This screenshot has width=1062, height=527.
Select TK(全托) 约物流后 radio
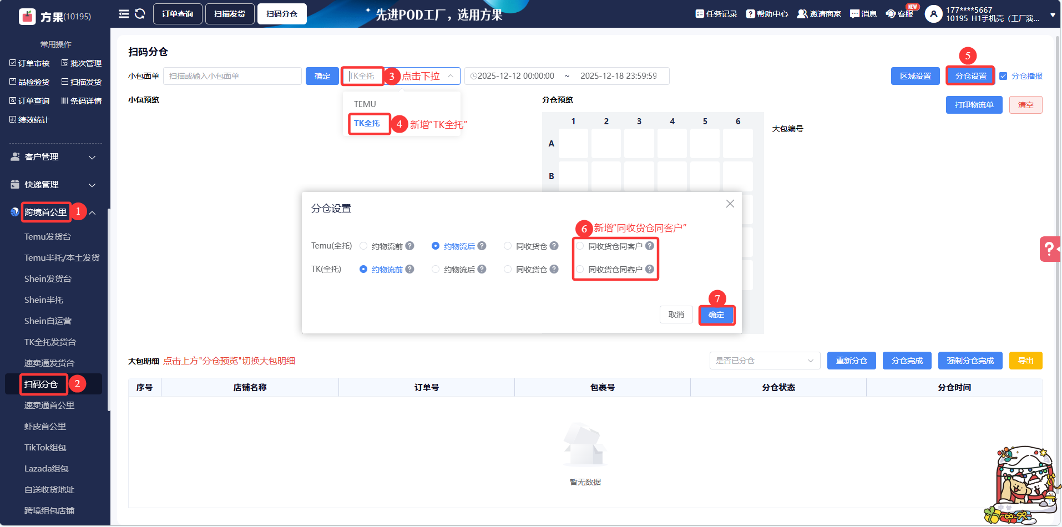click(436, 269)
